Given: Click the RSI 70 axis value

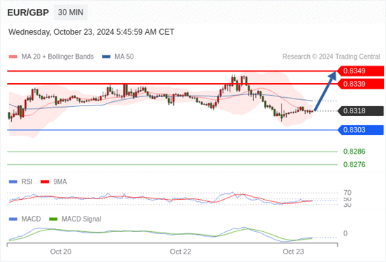Looking at the screenshot, I should click(x=348, y=193).
